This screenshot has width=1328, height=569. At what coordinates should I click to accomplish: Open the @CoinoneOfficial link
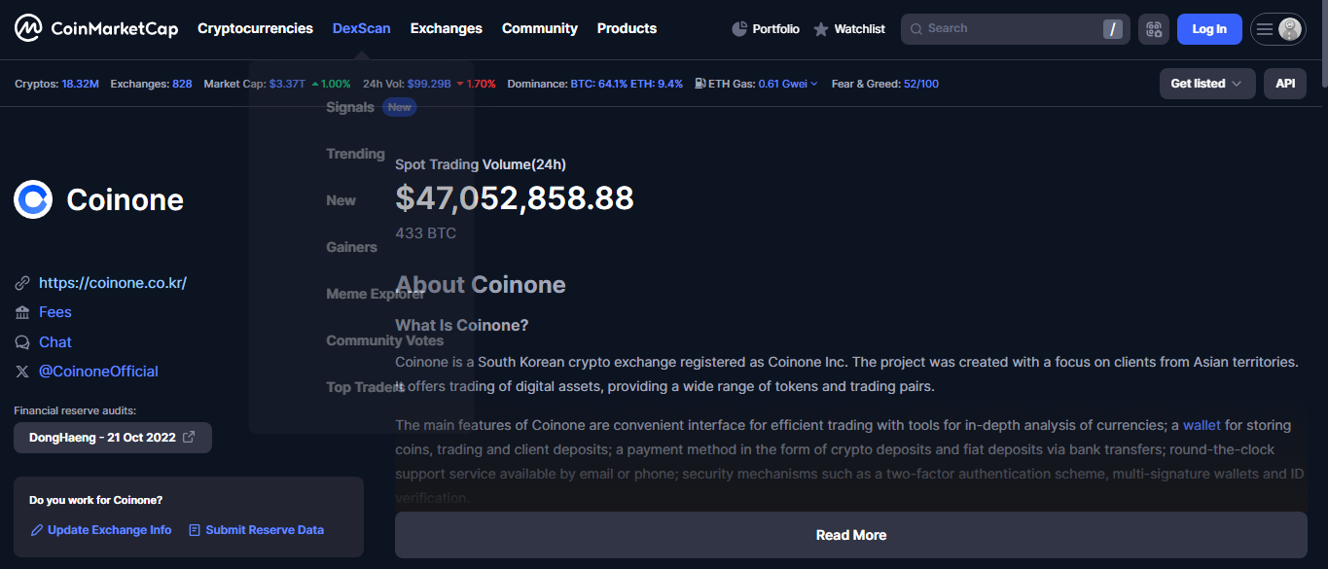coord(98,372)
